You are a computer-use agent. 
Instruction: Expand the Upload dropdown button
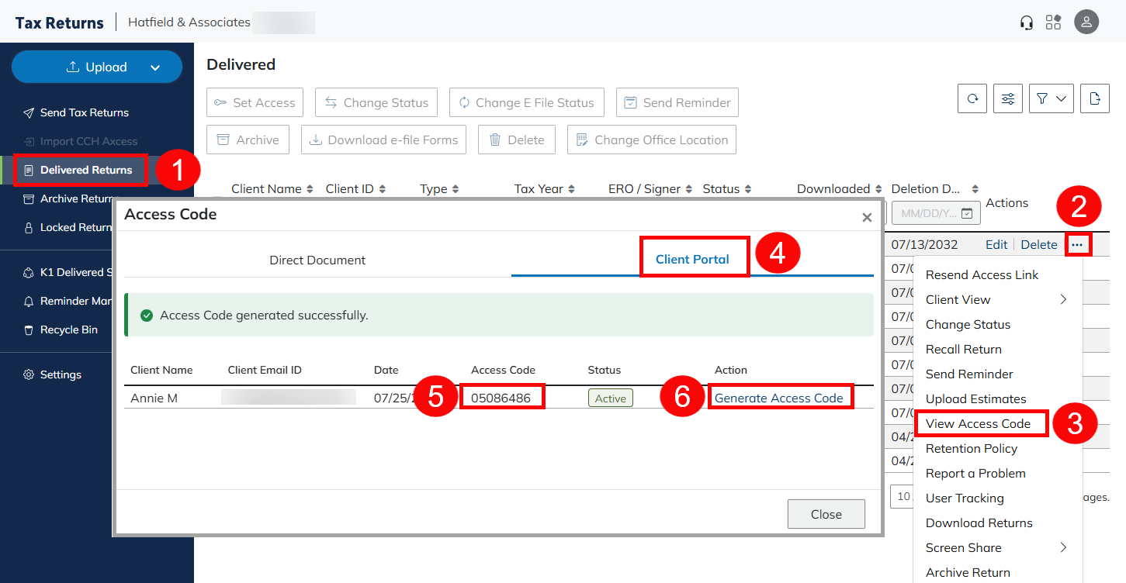click(154, 67)
